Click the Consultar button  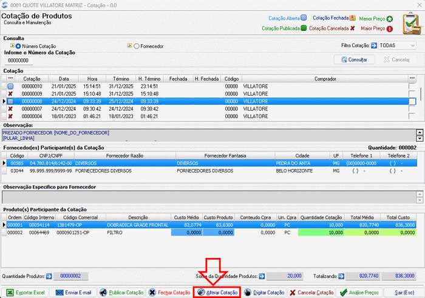pyautogui.click(x=354, y=59)
